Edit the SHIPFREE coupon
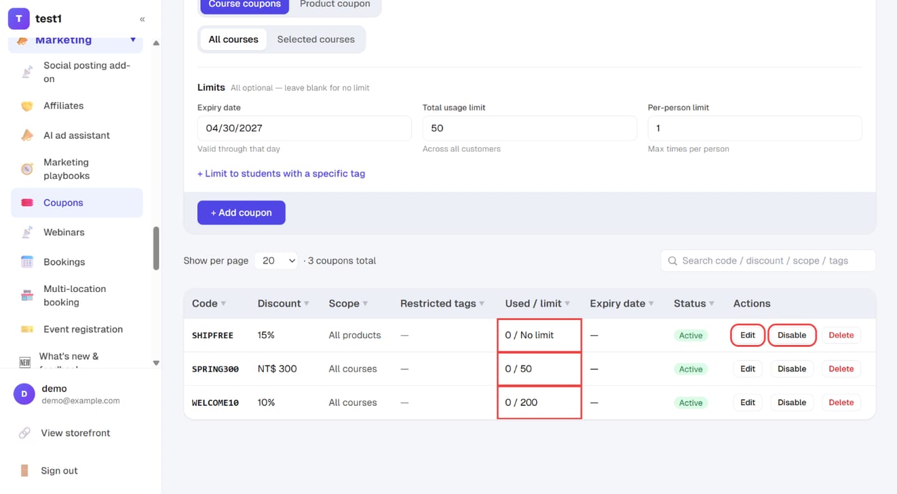The image size is (897, 494). (748, 335)
